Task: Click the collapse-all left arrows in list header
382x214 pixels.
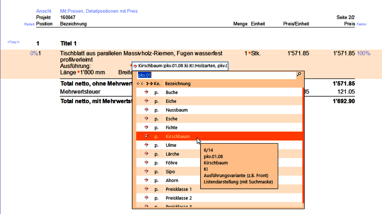Action: click(140, 83)
